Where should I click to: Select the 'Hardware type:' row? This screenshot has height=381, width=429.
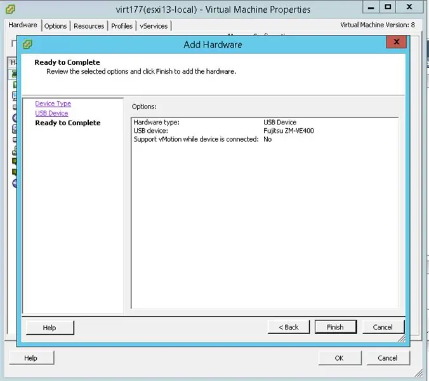tap(265, 122)
